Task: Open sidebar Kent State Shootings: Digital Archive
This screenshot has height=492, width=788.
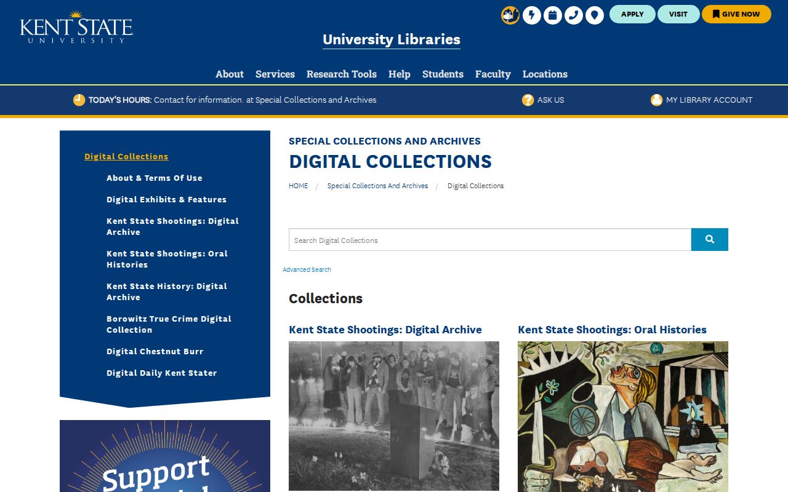Action: pos(172,226)
